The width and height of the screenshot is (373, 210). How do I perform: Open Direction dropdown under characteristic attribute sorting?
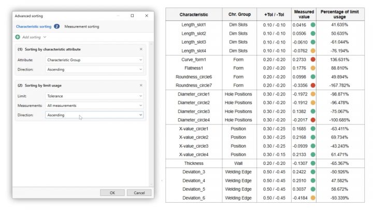[94, 68]
